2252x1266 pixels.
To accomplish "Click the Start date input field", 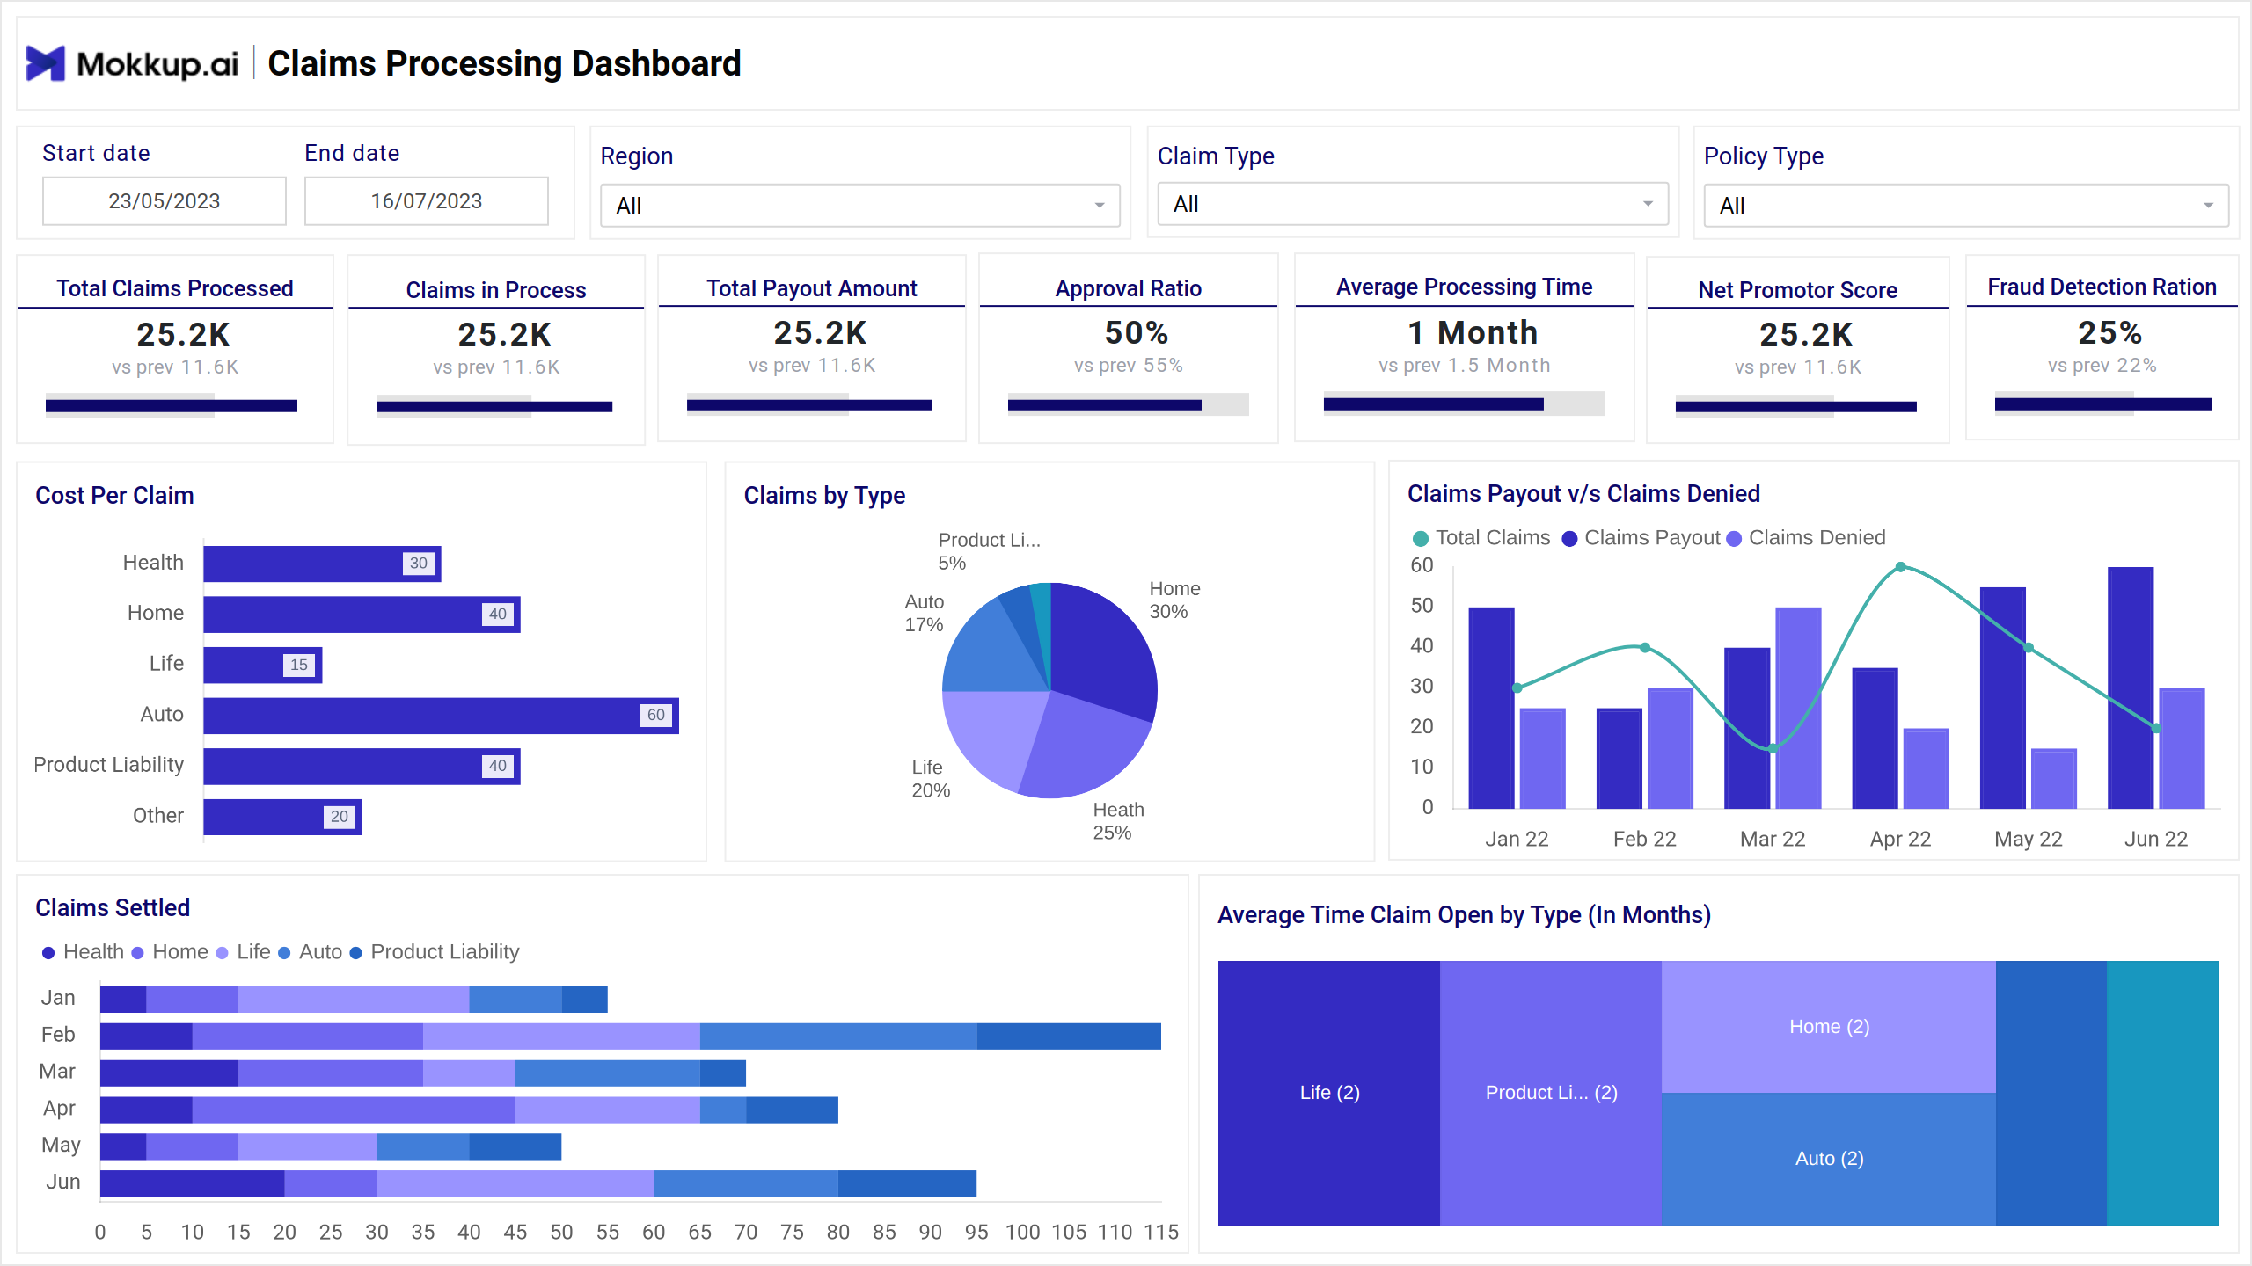I will [x=164, y=201].
